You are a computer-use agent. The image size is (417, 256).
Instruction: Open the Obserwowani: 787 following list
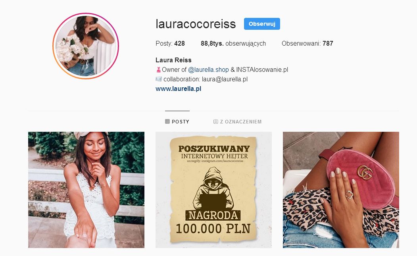(x=307, y=43)
